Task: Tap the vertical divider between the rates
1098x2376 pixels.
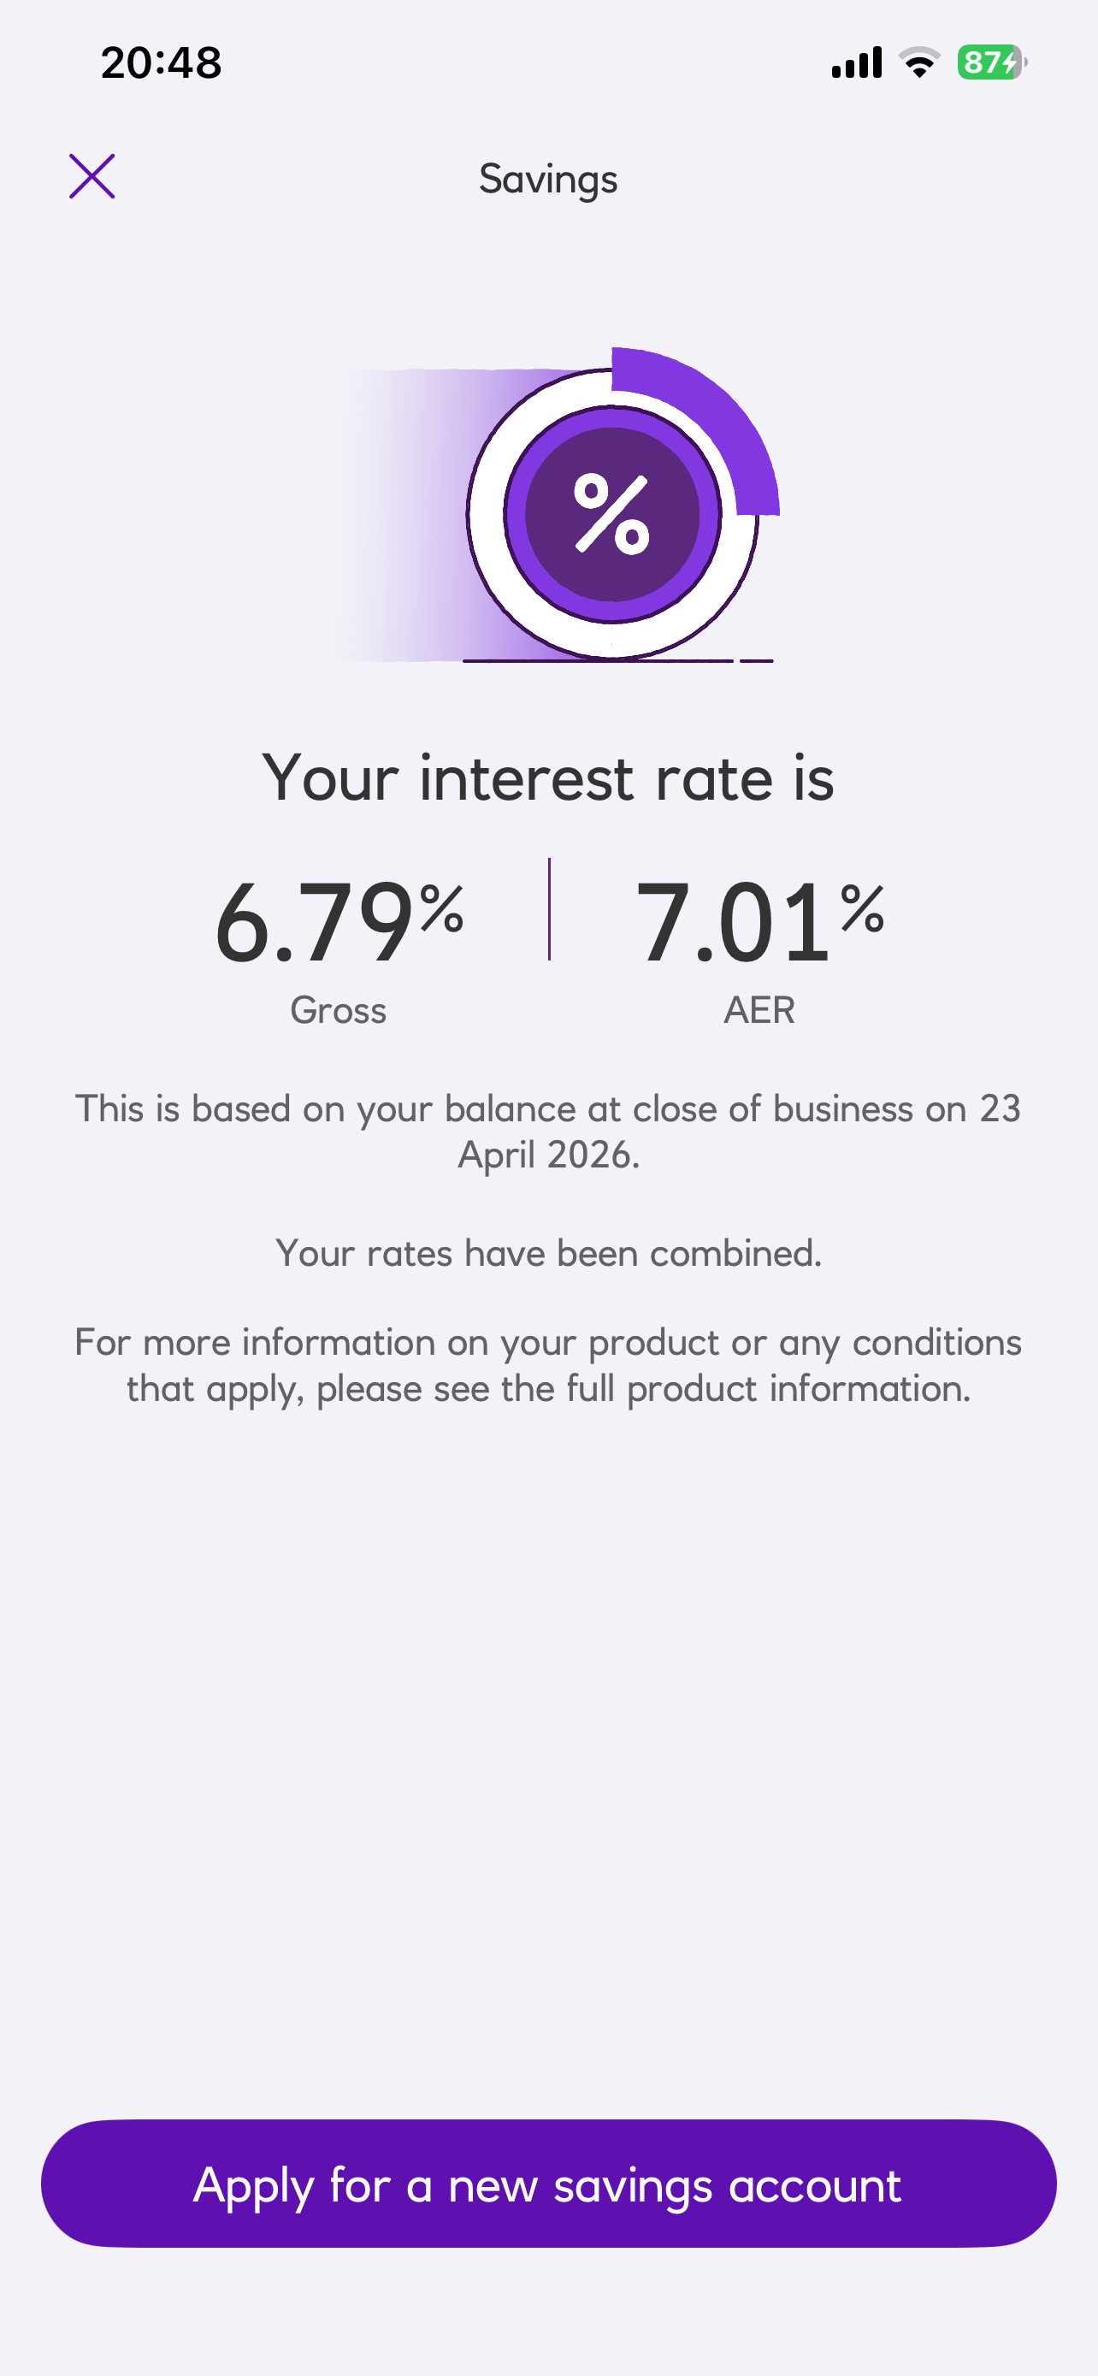Action: 550,909
